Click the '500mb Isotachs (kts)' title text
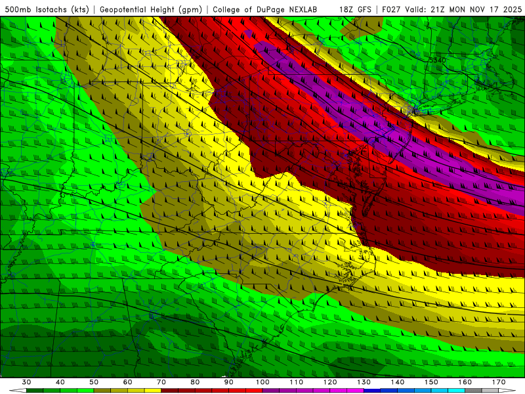Image resolution: width=525 pixels, height=394 pixels. pyautogui.click(x=47, y=10)
